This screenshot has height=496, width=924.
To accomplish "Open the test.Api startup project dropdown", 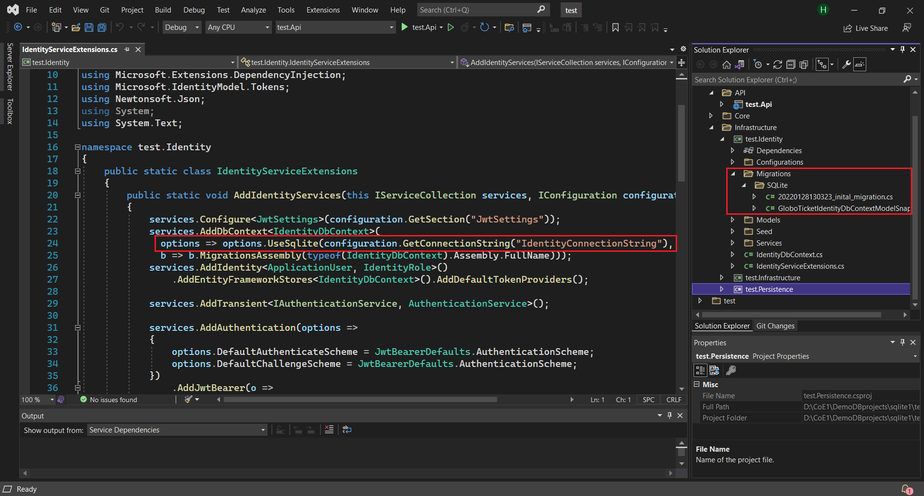I will [x=335, y=27].
